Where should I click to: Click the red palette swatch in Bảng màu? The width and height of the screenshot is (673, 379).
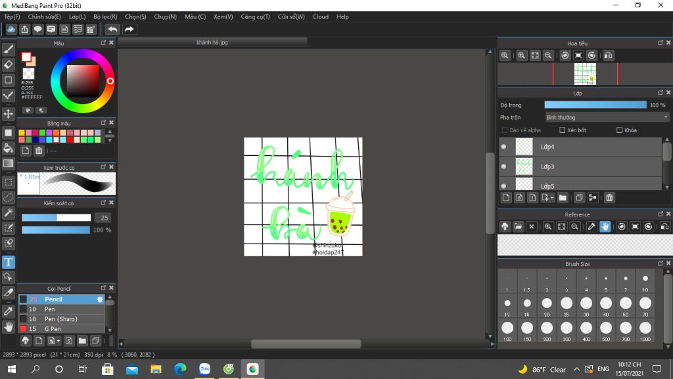point(70,139)
